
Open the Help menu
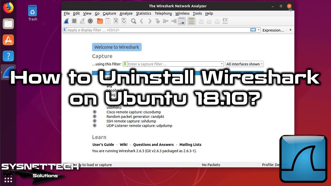pyautogui.click(x=209, y=13)
